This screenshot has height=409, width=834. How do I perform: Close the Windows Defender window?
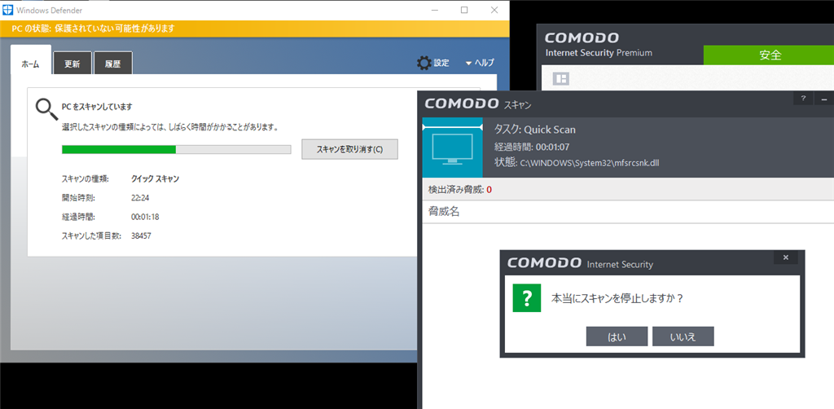[494, 10]
